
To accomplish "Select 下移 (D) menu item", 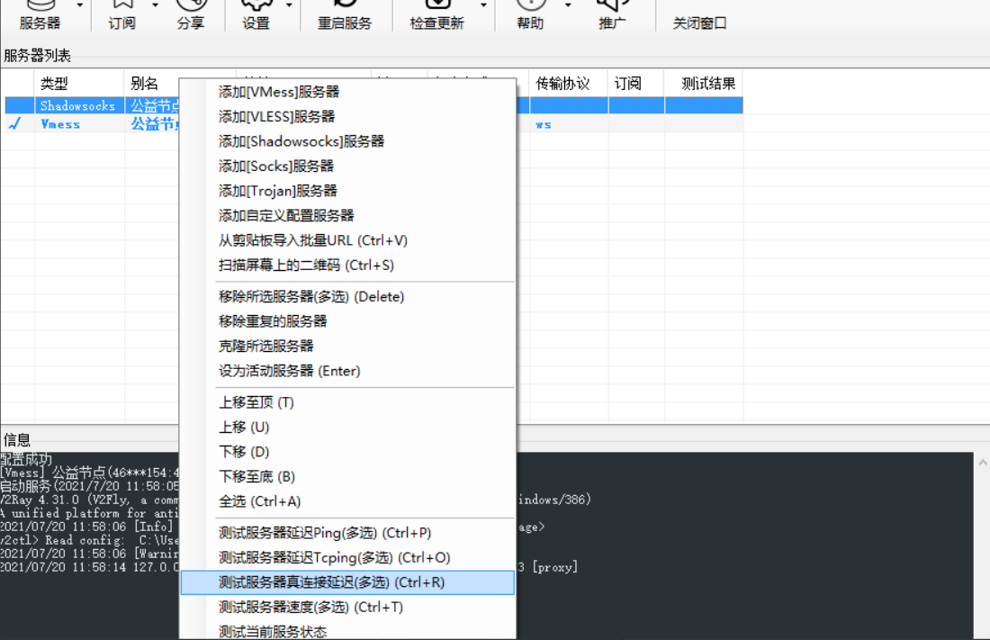I will [x=347, y=452].
